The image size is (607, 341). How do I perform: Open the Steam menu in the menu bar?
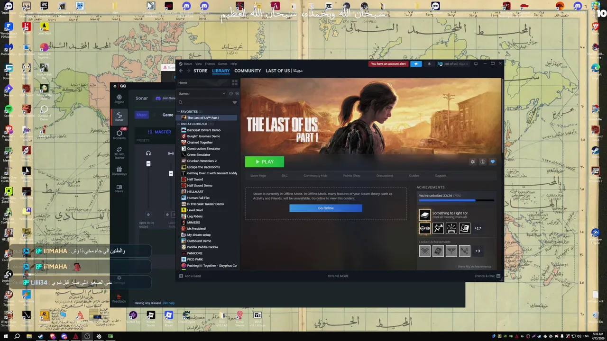tap(188, 64)
